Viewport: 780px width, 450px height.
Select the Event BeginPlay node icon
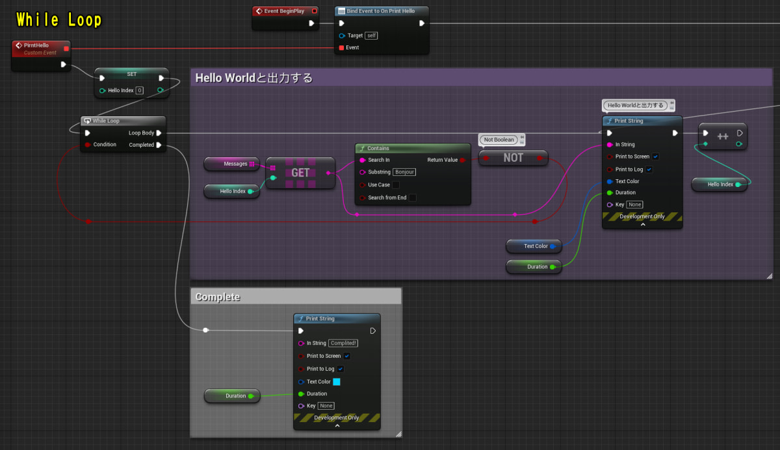coord(259,10)
